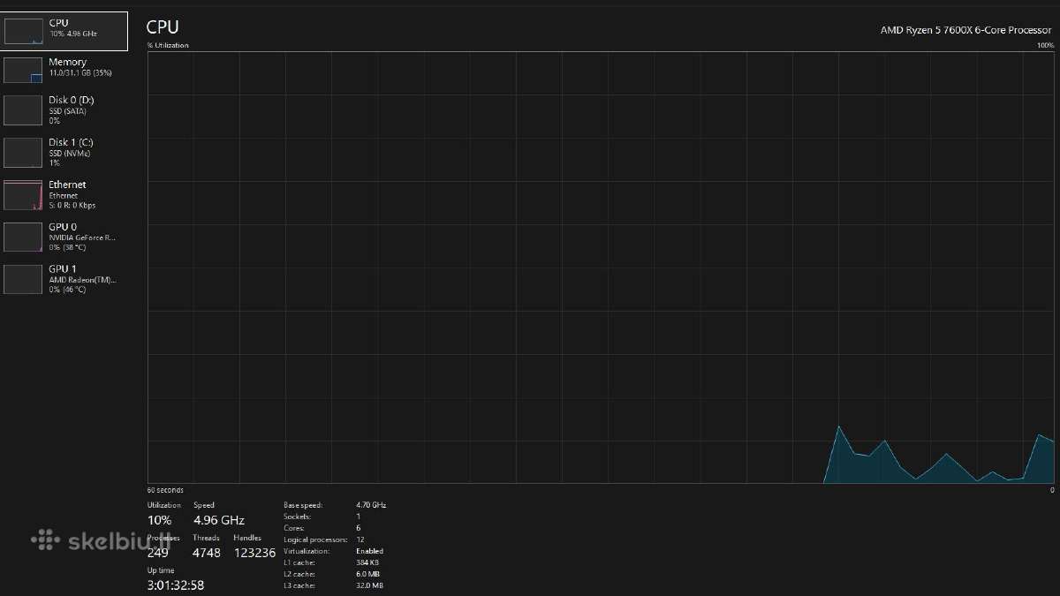Open the Disk 1 (C:) NVMe entry
This screenshot has height=596, width=1060.
tap(64, 152)
